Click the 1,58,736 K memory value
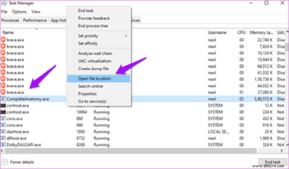Screen dimensions: 289x169 (263, 79)
